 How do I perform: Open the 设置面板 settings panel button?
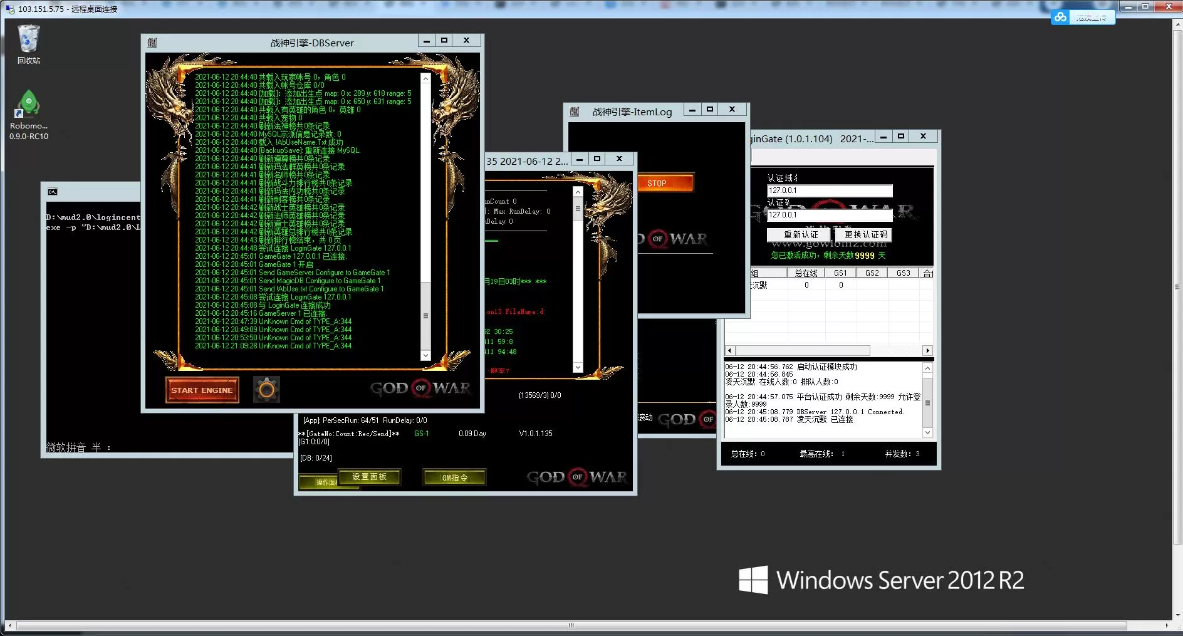[x=369, y=477]
